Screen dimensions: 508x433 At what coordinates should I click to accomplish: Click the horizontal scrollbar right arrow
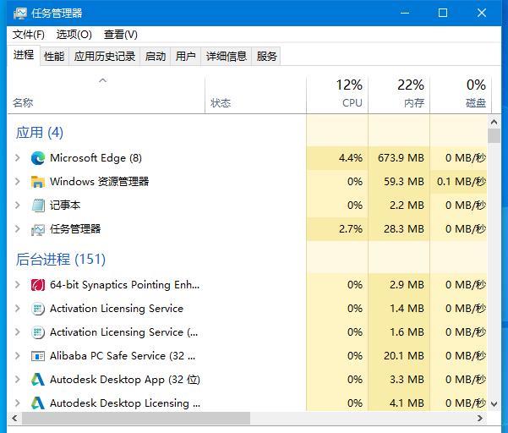coord(480,418)
